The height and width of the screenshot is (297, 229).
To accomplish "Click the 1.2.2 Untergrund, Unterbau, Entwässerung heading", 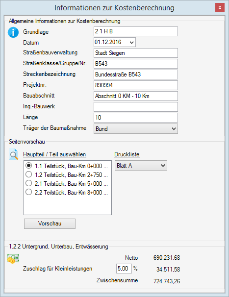I will [x=58, y=247].
